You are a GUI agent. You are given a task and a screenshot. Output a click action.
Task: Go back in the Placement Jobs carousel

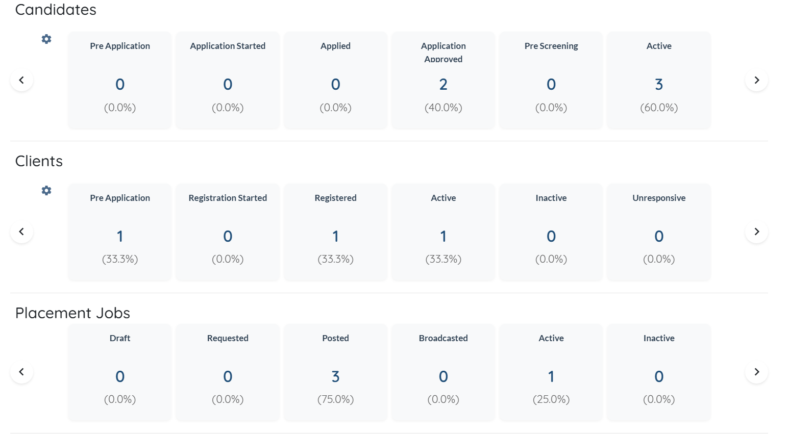click(x=21, y=372)
